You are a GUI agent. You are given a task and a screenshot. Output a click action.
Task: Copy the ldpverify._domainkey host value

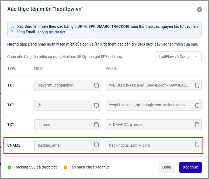96,85
